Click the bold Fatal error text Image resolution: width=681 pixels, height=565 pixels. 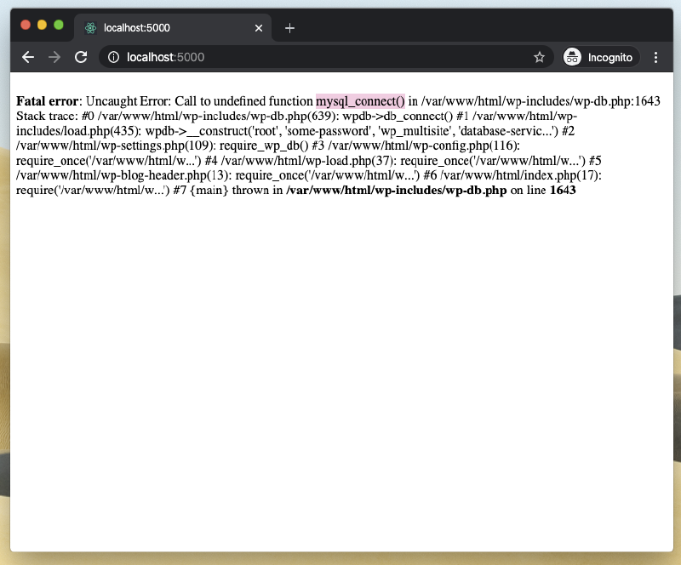tap(47, 100)
